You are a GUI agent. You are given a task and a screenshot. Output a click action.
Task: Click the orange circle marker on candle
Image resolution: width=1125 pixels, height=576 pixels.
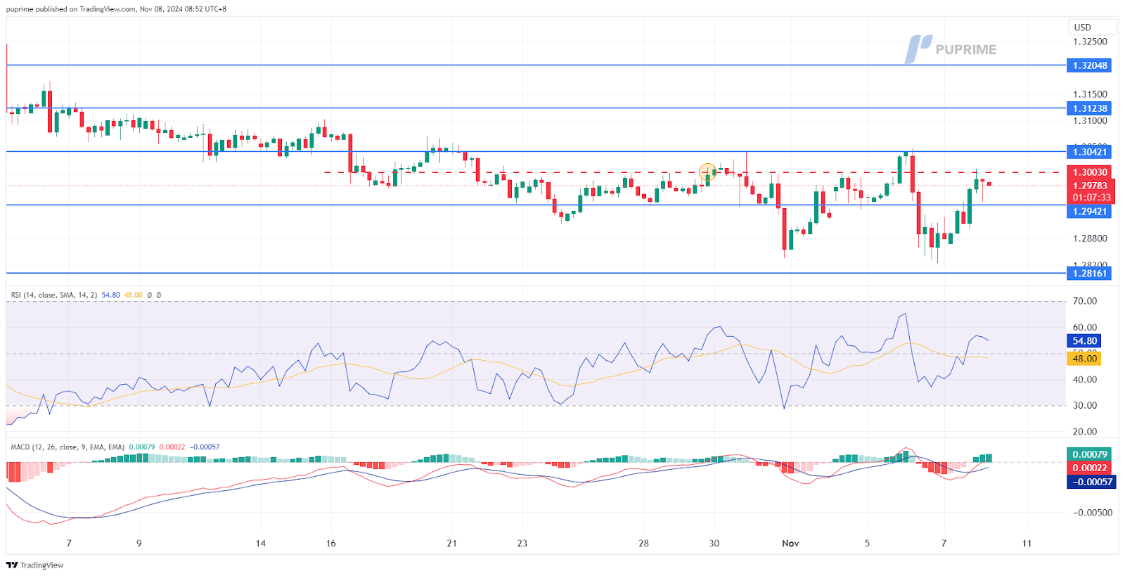point(707,172)
